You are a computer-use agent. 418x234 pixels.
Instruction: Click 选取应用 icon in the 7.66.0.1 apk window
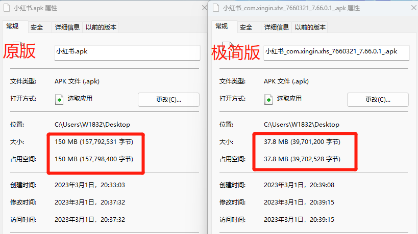pos(268,100)
